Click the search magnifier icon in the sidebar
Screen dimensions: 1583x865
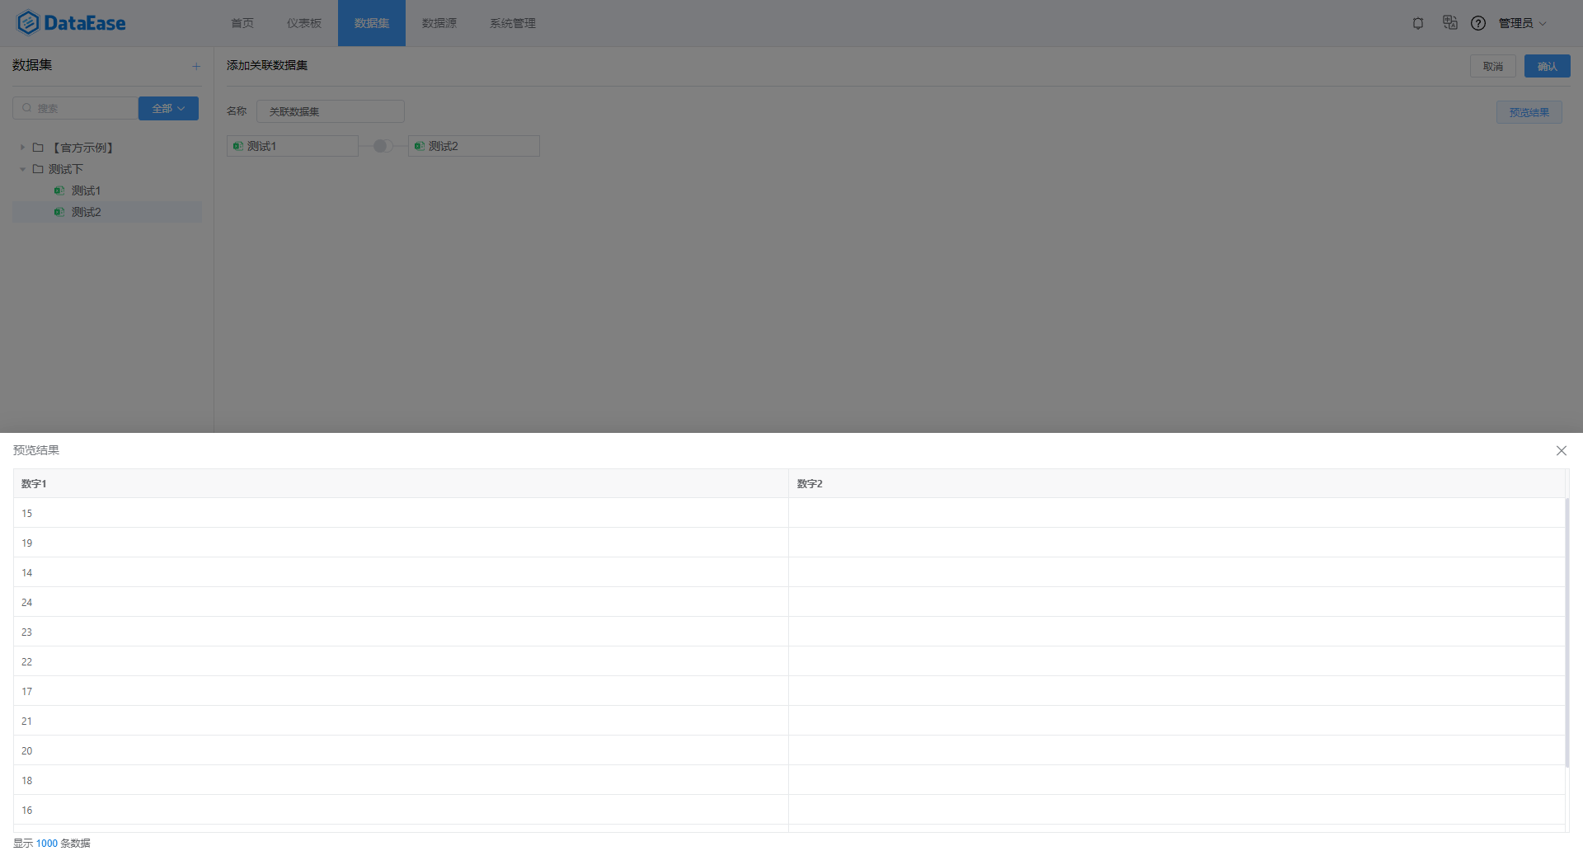pyautogui.click(x=26, y=108)
